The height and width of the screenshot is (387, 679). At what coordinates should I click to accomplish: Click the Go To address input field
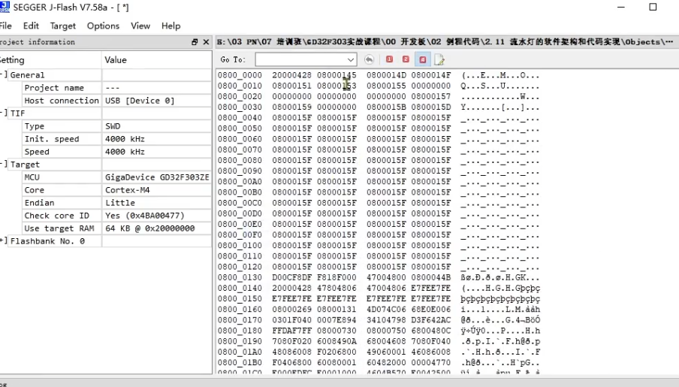tap(300, 59)
